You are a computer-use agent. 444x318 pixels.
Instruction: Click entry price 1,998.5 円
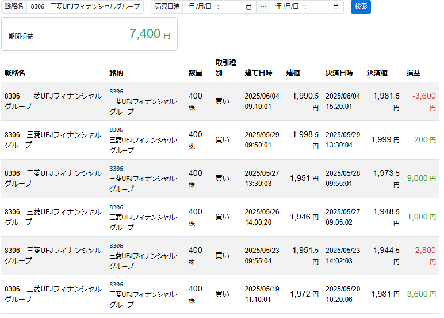(x=305, y=140)
